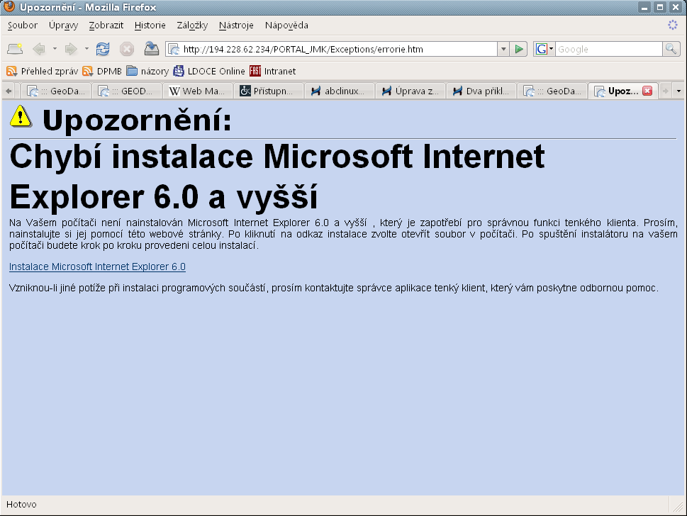
Task: Switch to the last GeoDa... tab
Action: [x=552, y=91]
